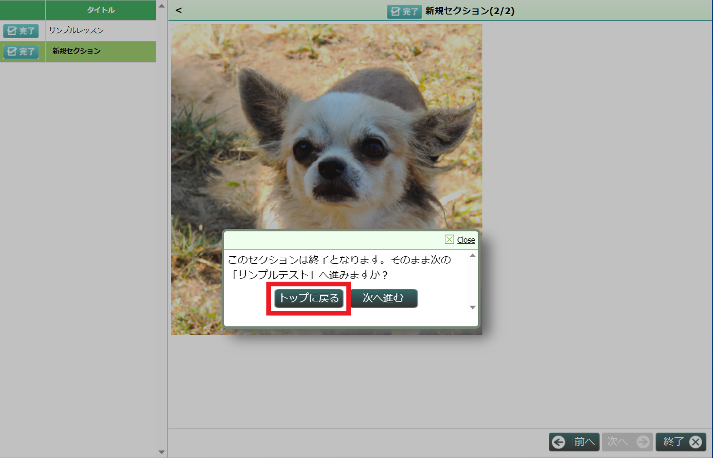The height and width of the screenshot is (458, 713).
Task: Collapse sidebar with the < arrow
Action: tap(179, 10)
